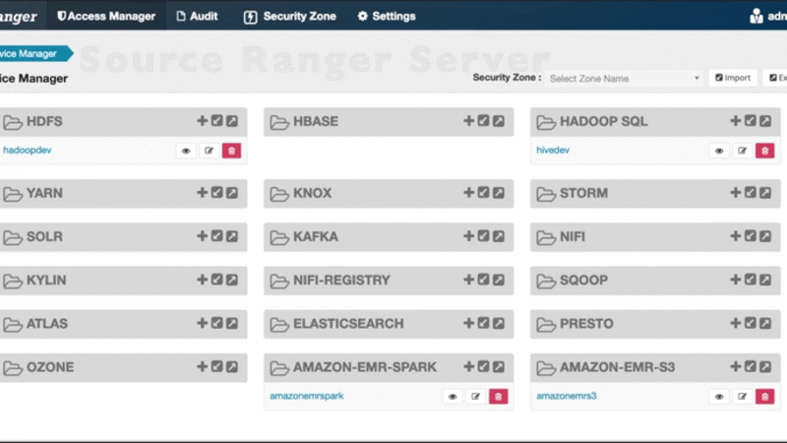Click the OZONE folder icon

[13, 368]
